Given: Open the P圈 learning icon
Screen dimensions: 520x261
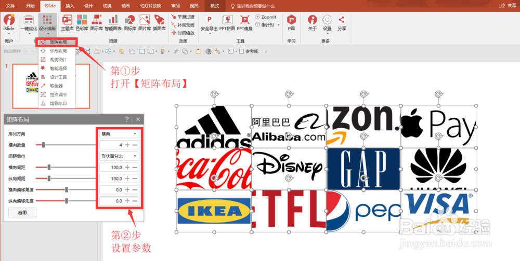Looking at the screenshot, I should pos(291,23).
